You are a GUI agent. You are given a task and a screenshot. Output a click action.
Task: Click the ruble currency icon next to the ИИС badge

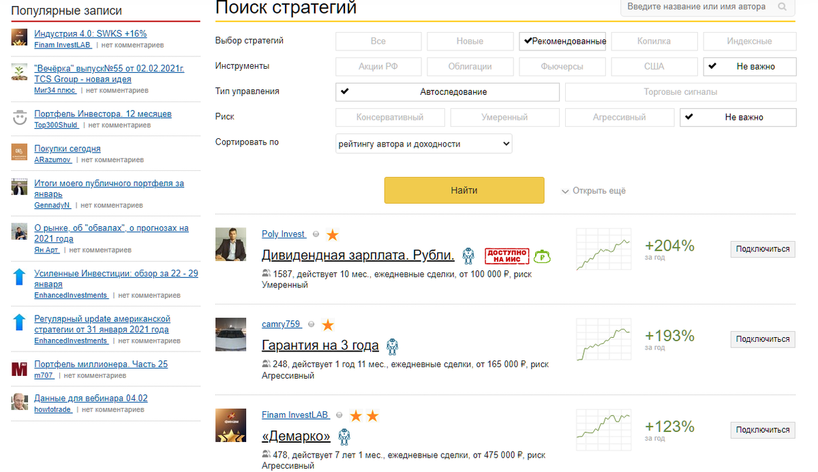pos(543,255)
